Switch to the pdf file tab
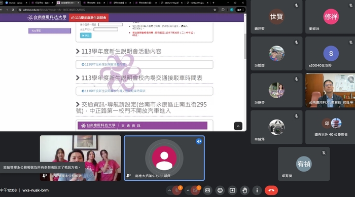 click(172, 3)
